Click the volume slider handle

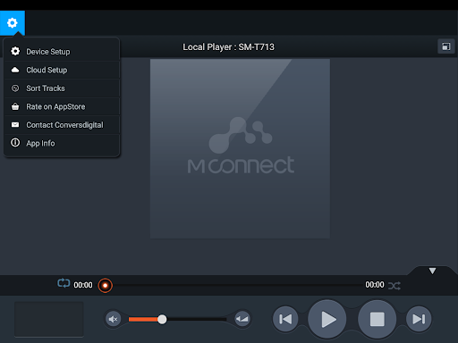click(x=162, y=320)
